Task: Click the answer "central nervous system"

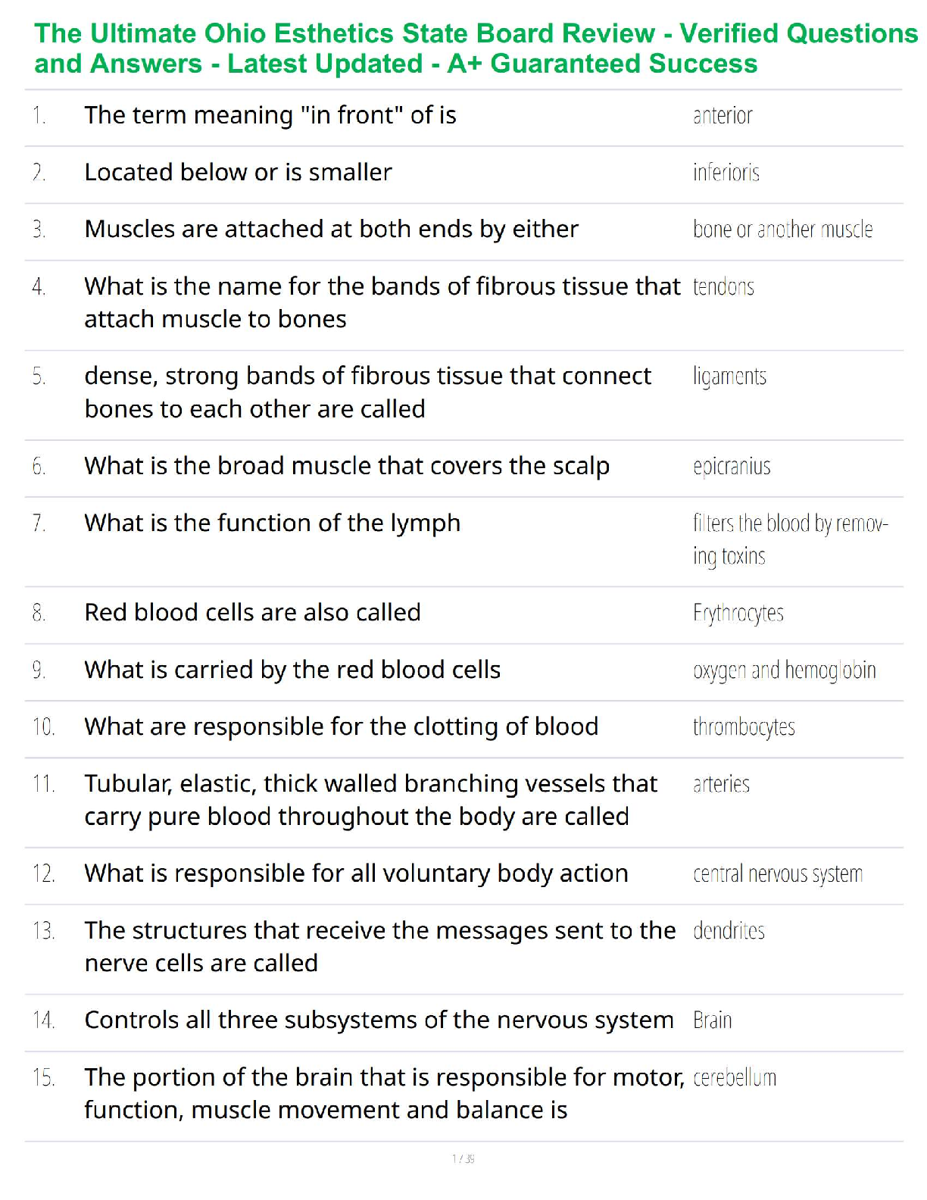Action: 777,874
